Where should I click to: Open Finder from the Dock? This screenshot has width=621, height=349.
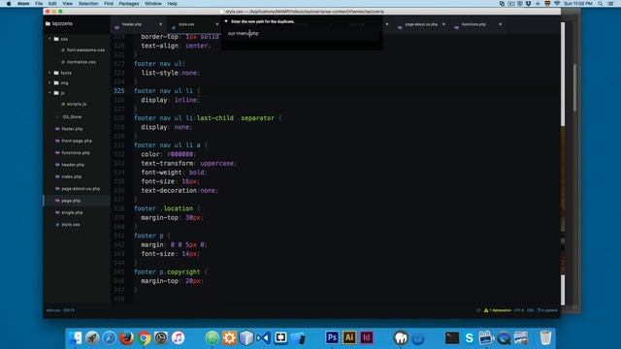pos(75,338)
